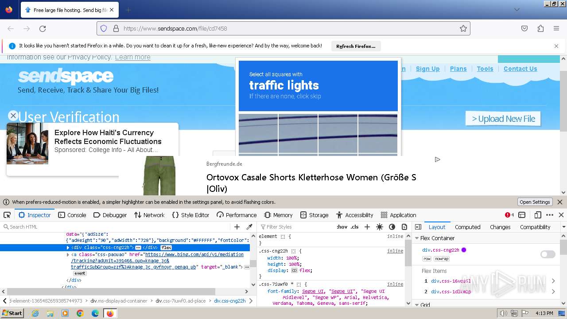
Task: Open the Compatibility sidebar tab
Action: (x=535, y=227)
